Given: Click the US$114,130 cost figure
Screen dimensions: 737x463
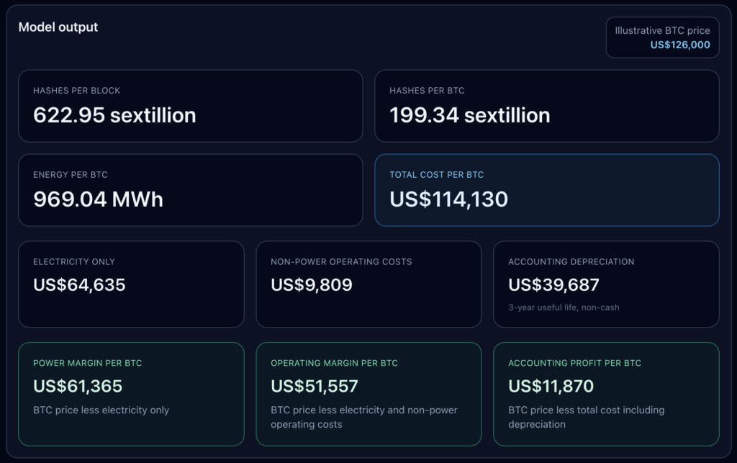Looking at the screenshot, I should click(x=448, y=199).
